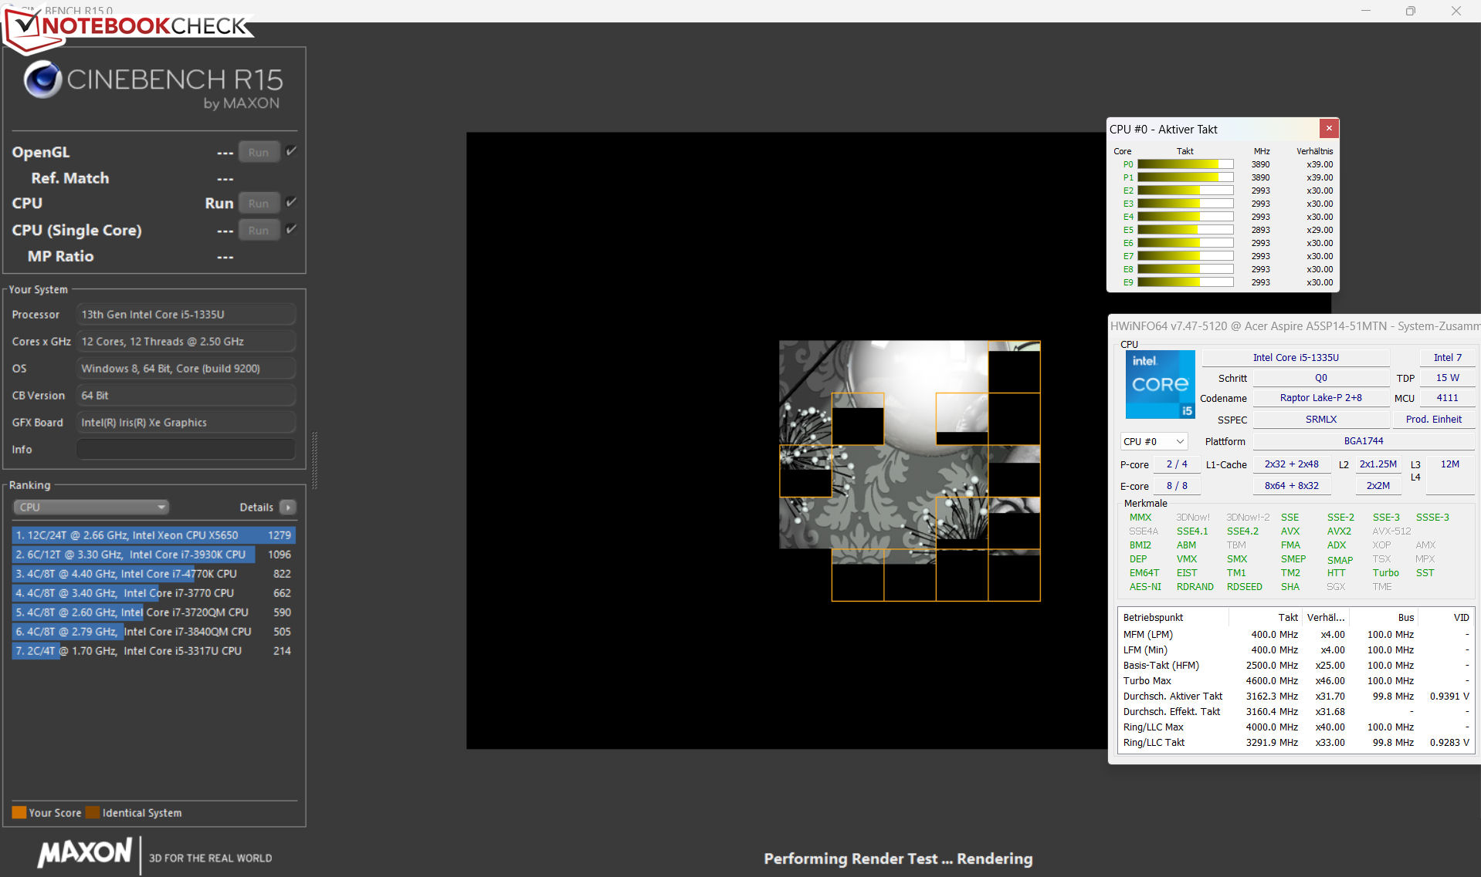Select the Core i5-3317U ranking entry
1481x877 pixels.
(153, 651)
